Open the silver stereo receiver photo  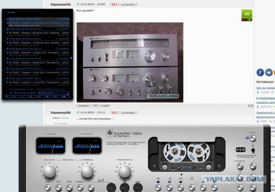(x=130, y=62)
